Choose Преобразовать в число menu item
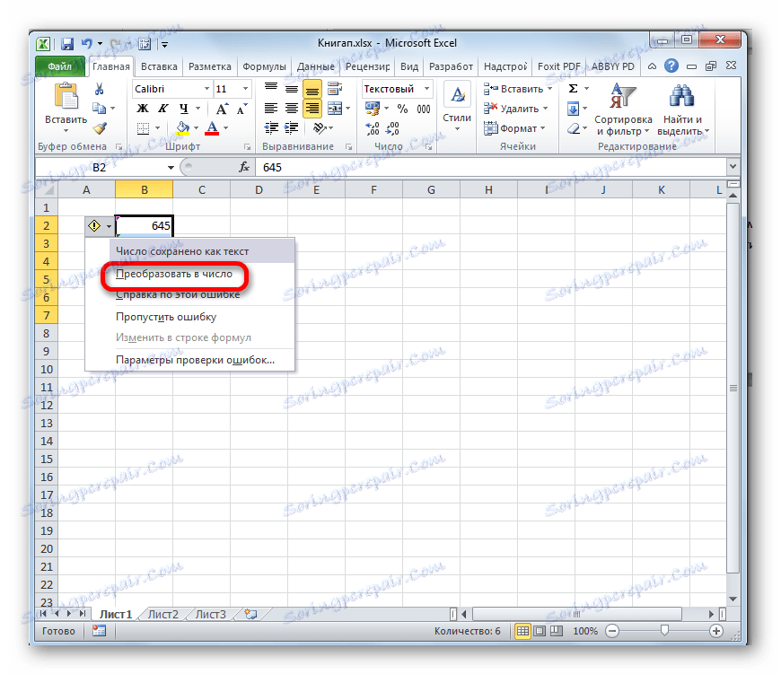The height and width of the screenshot is (674, 781). (x=174, y=274)
